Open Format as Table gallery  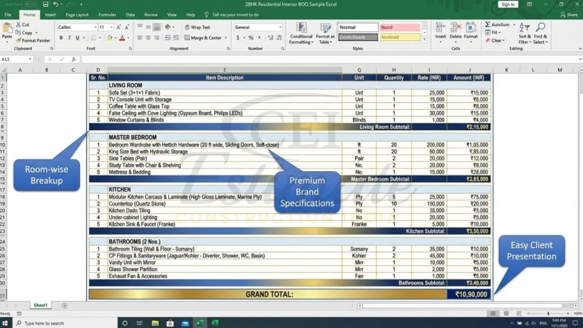point(325,34)
